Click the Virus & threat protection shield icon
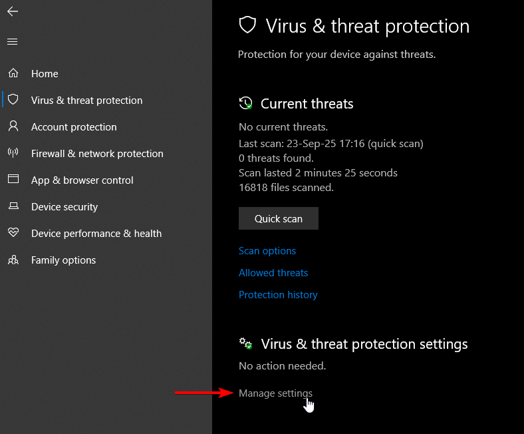524x434 pixels. [13, 100]
